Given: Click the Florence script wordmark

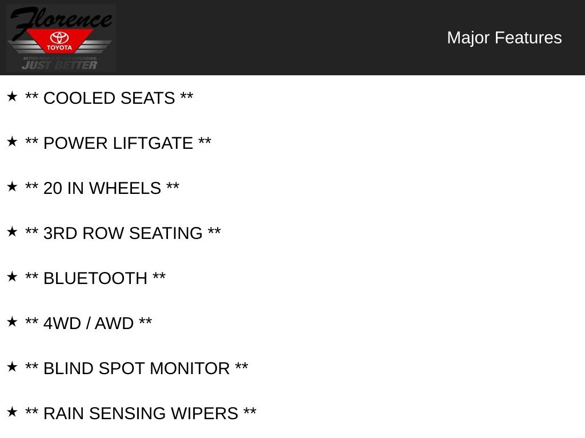Looking at the screenshot, I should click(x=60, y=20).
